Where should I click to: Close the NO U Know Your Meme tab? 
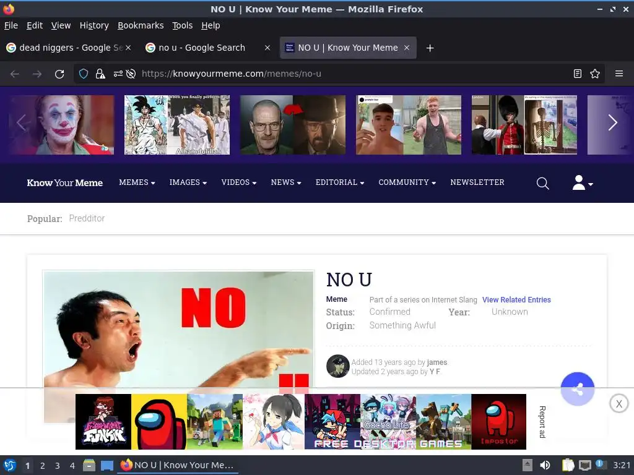click(x=407, y=48)
